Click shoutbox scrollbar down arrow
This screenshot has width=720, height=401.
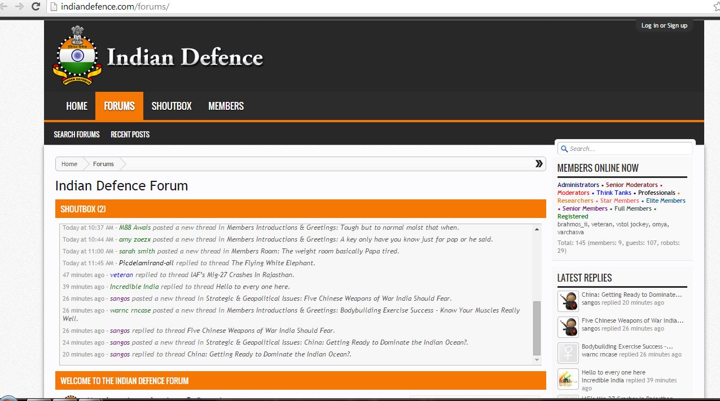pos(537,360)
